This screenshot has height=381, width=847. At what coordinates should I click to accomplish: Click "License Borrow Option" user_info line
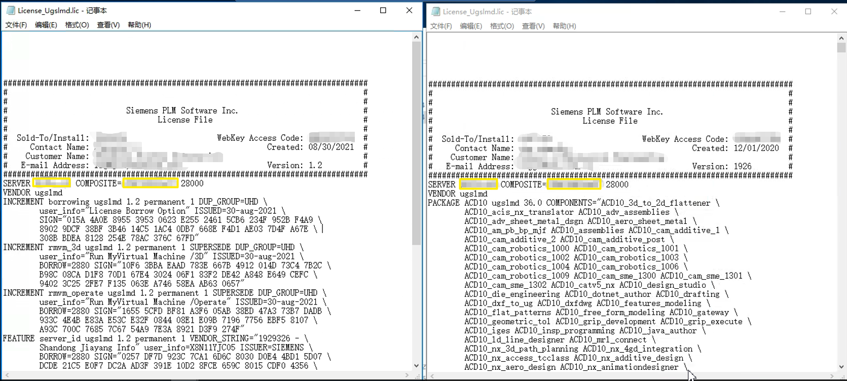pos(163,211)
